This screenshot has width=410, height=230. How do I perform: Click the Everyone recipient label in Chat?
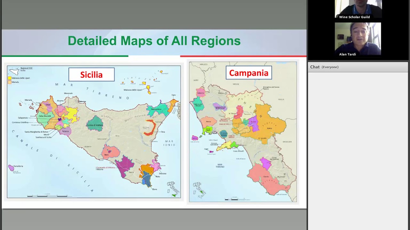tap(330, 67)
